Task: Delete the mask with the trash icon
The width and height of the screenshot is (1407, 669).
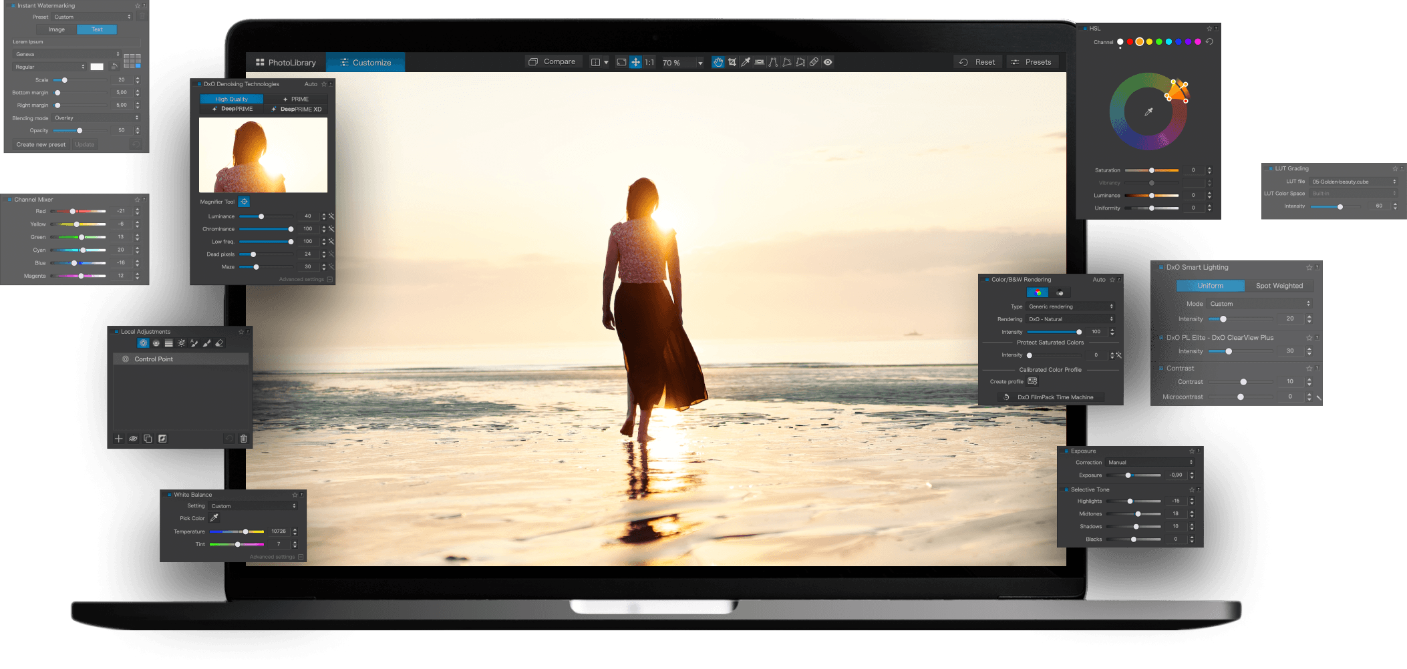Action: (x=243, y=439)
